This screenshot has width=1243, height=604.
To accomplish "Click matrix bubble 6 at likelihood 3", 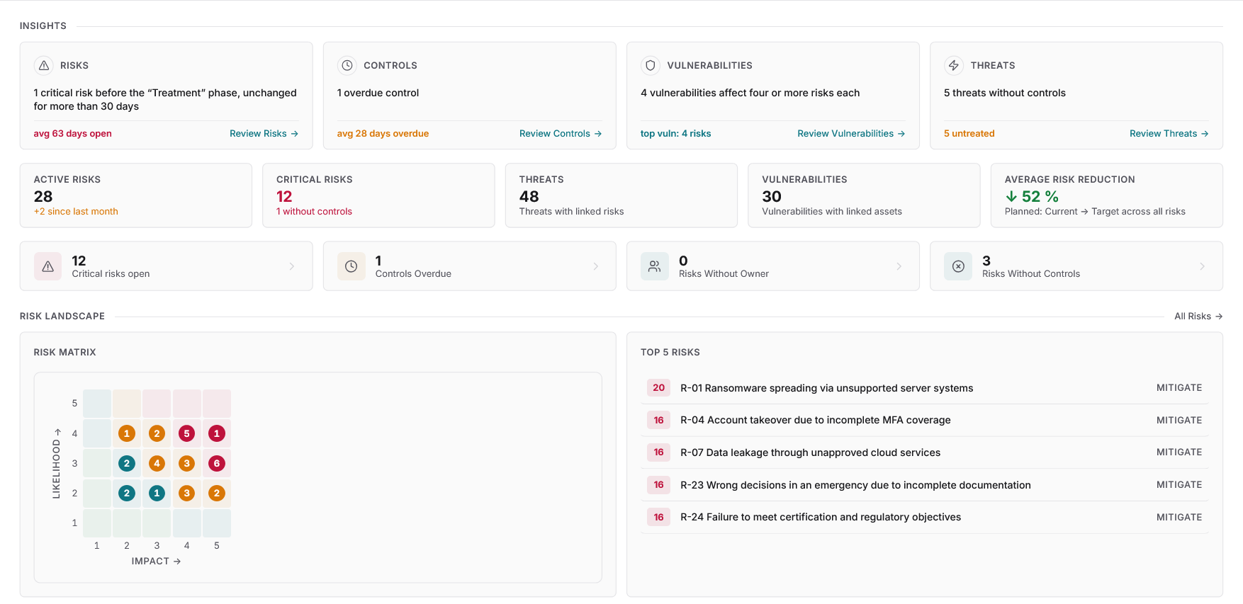I will 217,463.
